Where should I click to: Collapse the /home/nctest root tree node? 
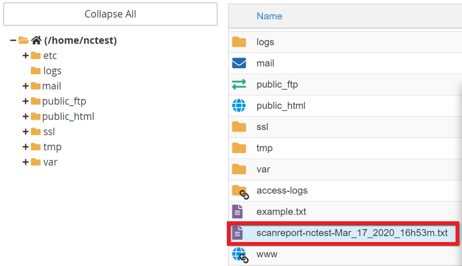point(13,40)
